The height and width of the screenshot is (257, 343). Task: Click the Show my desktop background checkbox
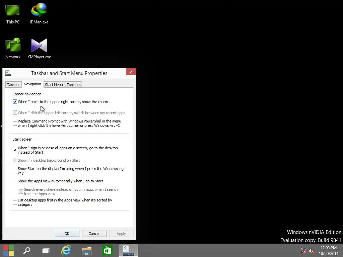tap(15, 160)
